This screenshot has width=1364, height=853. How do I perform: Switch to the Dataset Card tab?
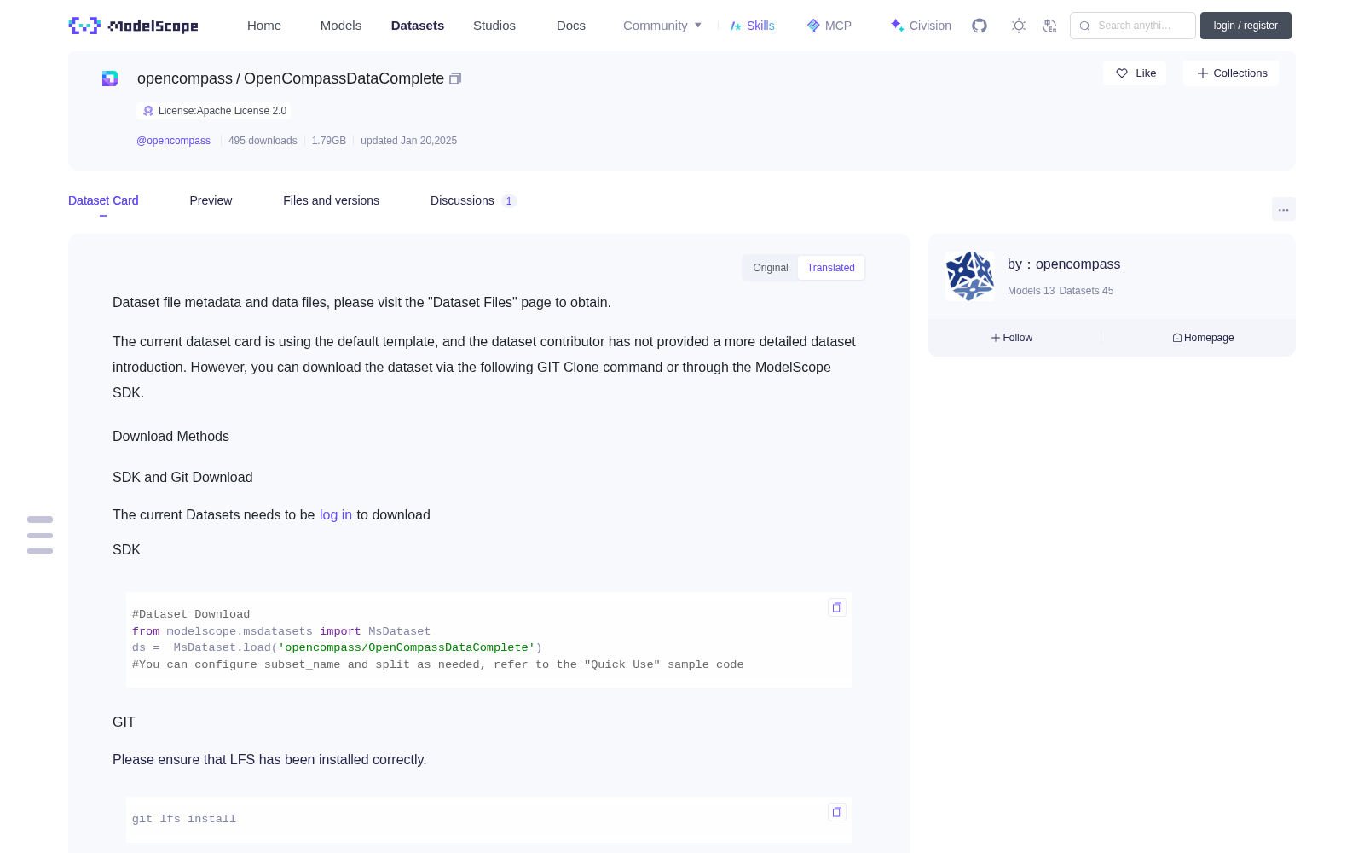click(103, 200)
